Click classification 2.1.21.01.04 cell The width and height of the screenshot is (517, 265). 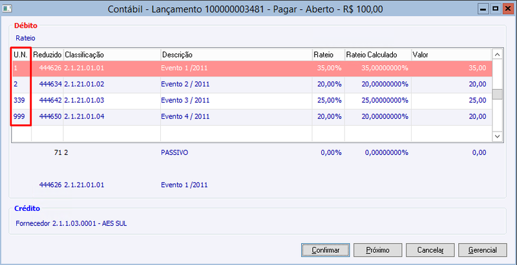pyautogui.click(x=112, y=117)
